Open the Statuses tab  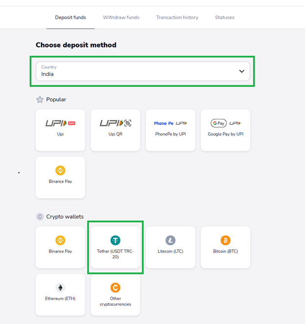click(x=225, y=18)
